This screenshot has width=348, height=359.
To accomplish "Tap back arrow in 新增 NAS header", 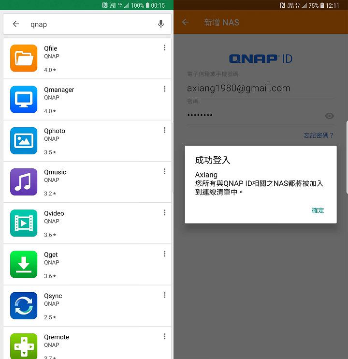I will [186, 22].
